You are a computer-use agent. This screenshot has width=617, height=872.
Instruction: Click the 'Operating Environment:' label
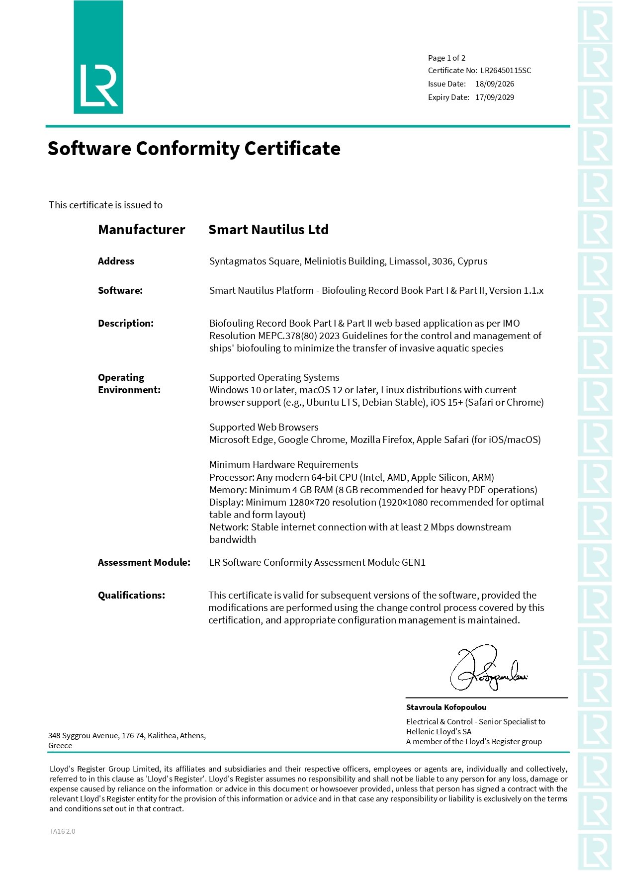[x=129, y=384]
